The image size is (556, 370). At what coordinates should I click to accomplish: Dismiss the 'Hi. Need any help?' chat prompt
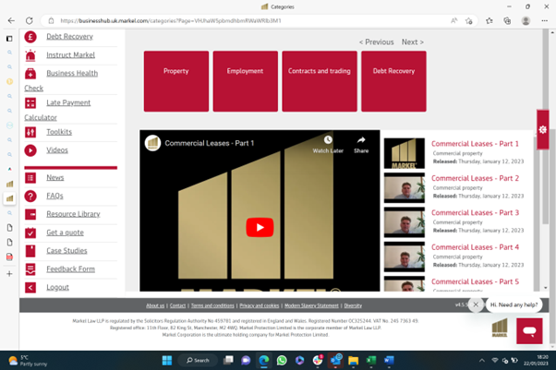(476, 304)
